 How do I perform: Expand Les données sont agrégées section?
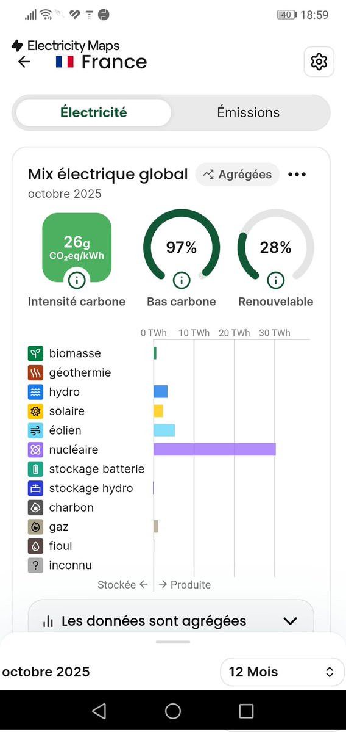[171, 621]
